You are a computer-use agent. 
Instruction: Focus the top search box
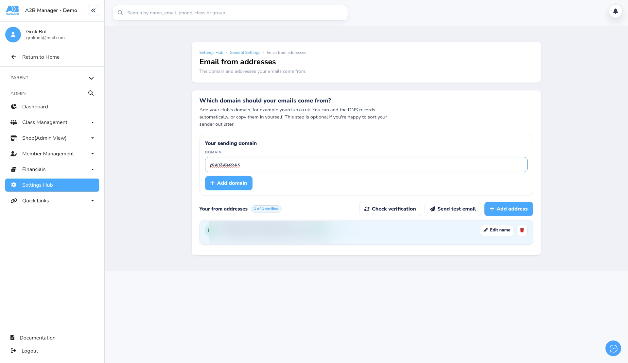[230, 13]
